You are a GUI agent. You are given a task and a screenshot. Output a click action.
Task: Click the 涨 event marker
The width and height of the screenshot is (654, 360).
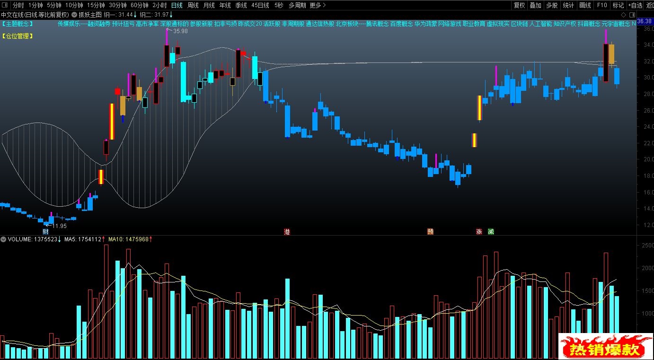coord(479,231)
